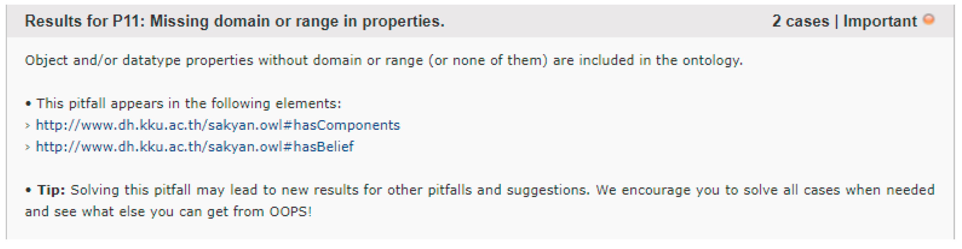
Task: Click arrow marker before hasBelief URL
Action: 27,147
